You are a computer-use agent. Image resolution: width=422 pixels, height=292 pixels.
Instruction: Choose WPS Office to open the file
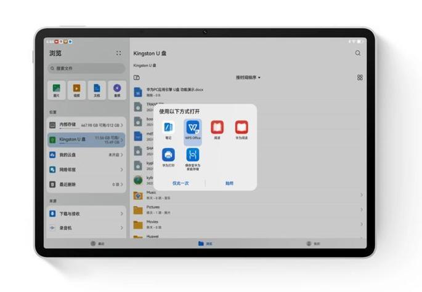pos(193,130)
